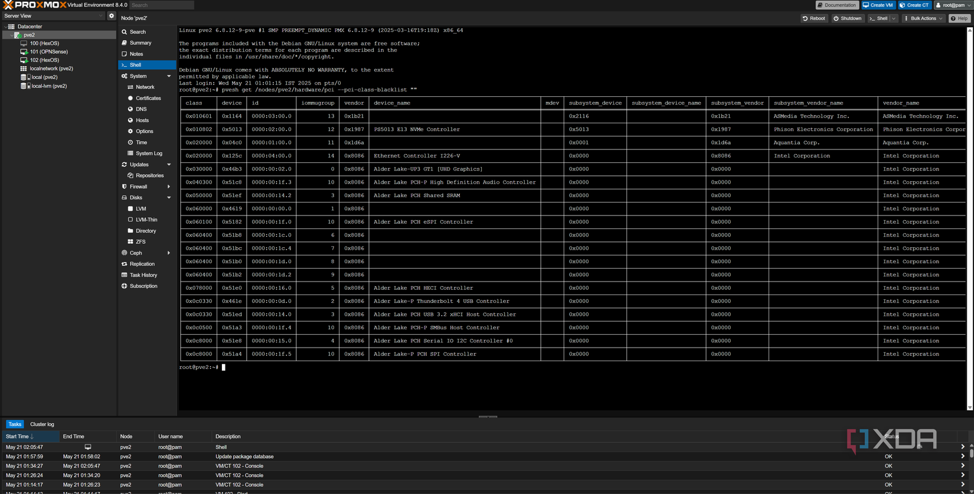This screenshot has height=494, width=974.
Task: Switch to the Cluster log tab
Action: 42,424
